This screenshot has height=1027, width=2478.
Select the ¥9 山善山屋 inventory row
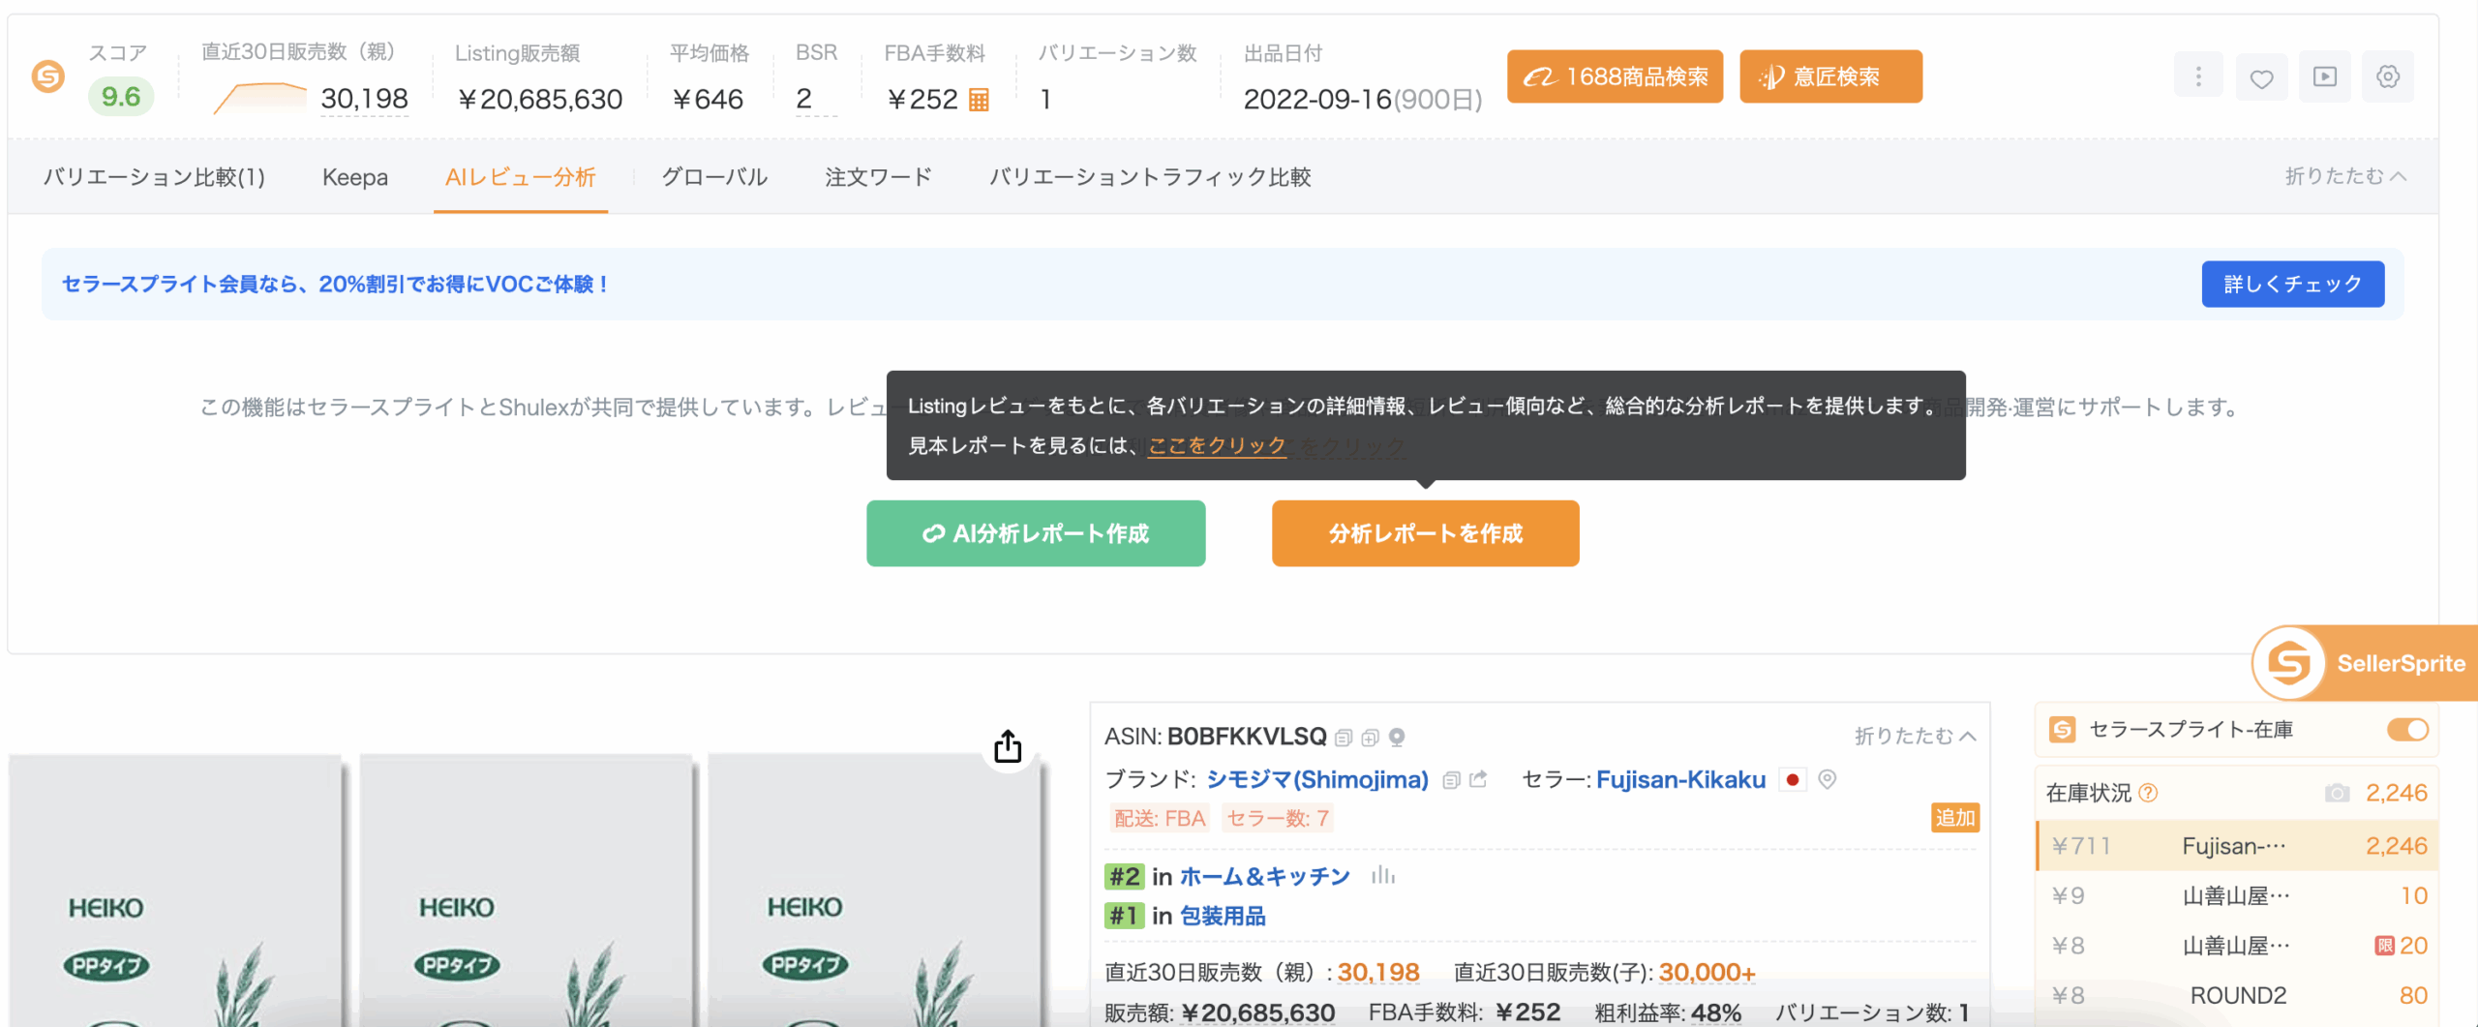(x=2237, y=895)
